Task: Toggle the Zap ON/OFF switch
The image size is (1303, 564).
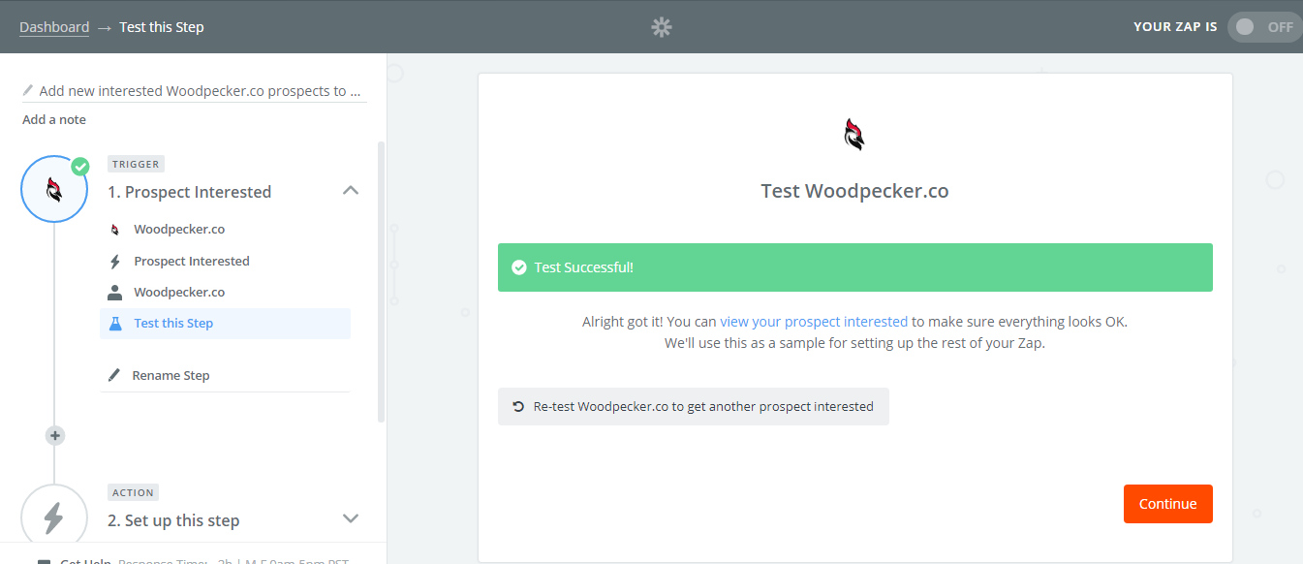Action: click(x=1265, y=27)
